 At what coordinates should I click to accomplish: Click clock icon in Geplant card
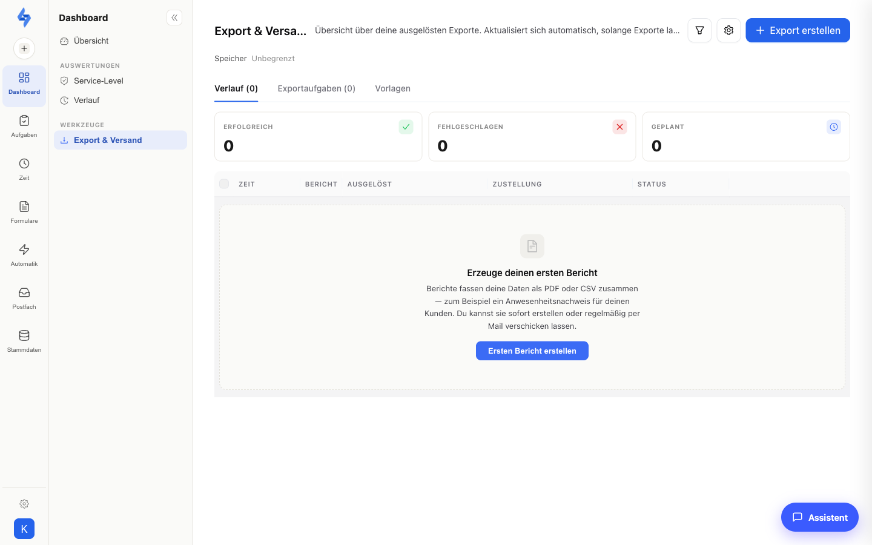[x=834, y=127]
